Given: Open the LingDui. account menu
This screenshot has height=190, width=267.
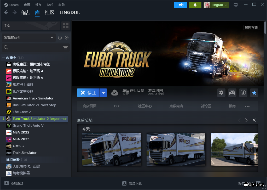Looking at the screenshot, I should 217,5.
